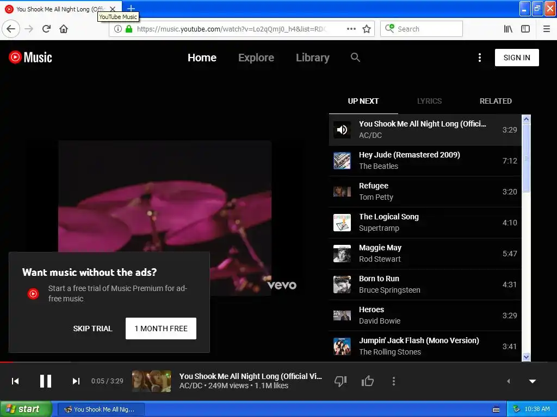Open the Windows Start menu

(x=26, y=409)
